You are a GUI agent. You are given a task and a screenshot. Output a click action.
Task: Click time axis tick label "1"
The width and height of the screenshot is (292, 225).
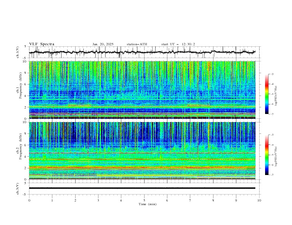[52, 200]
